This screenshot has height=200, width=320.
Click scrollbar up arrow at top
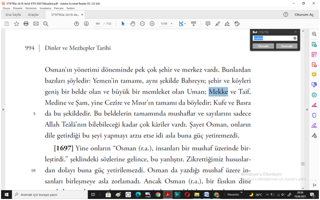tap(303, 31)
